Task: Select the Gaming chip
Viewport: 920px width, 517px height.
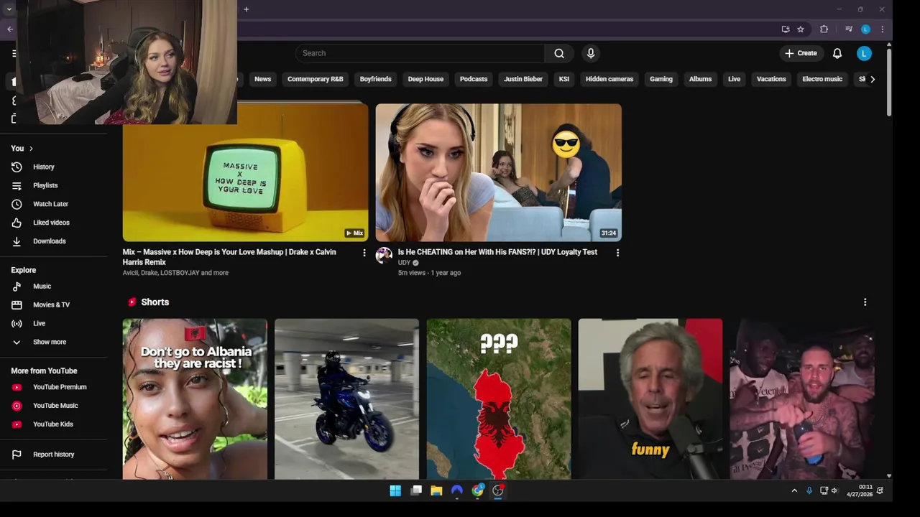Action: [x=661, y=79]
